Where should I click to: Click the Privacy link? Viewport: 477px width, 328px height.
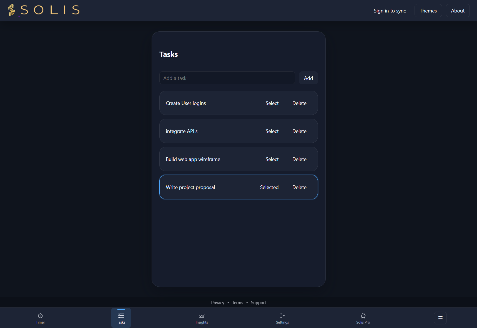218,302
